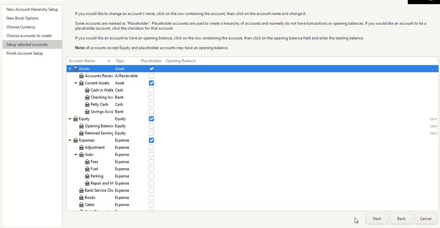
Task: Click the account icon next to Fuel
Action: point(87,169)
